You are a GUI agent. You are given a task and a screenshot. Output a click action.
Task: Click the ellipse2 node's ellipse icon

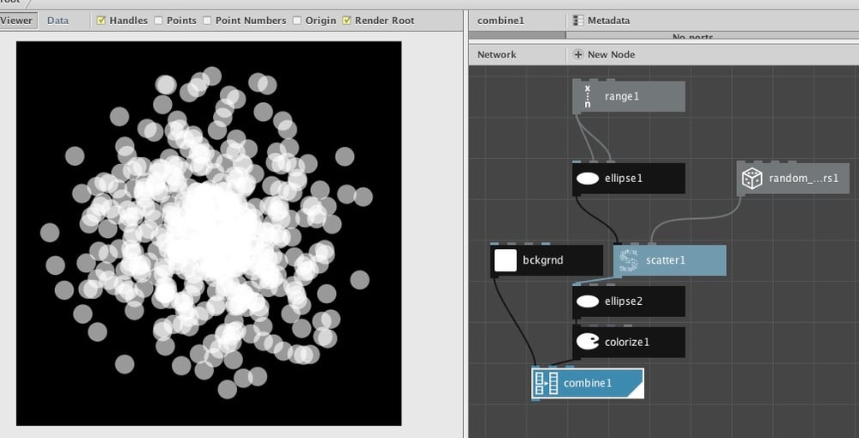(588, 301)
